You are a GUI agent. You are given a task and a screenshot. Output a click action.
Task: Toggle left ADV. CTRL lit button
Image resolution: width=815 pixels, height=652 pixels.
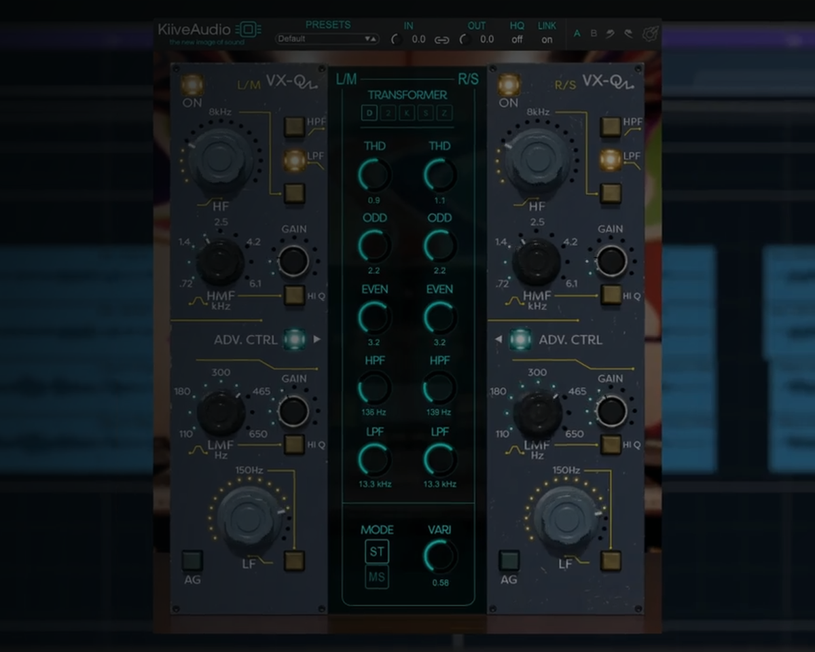coord(295,339)
